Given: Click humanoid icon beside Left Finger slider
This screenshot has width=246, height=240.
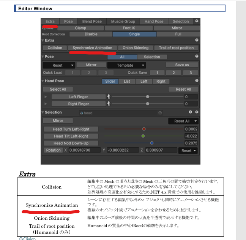Looking at the screenshot, I should pos(109,97).
